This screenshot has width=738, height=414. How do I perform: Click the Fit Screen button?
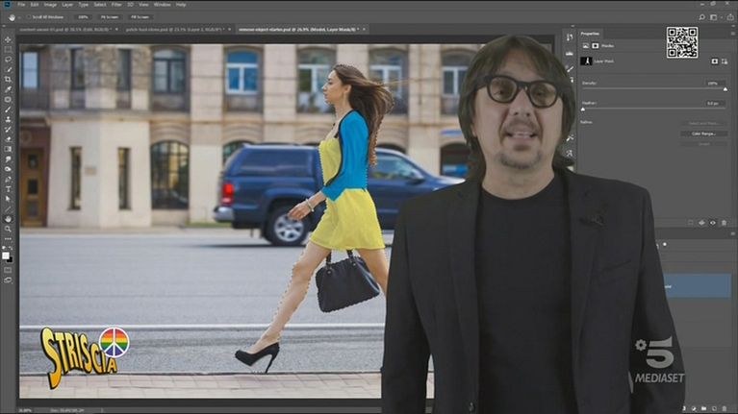[110, 17]
